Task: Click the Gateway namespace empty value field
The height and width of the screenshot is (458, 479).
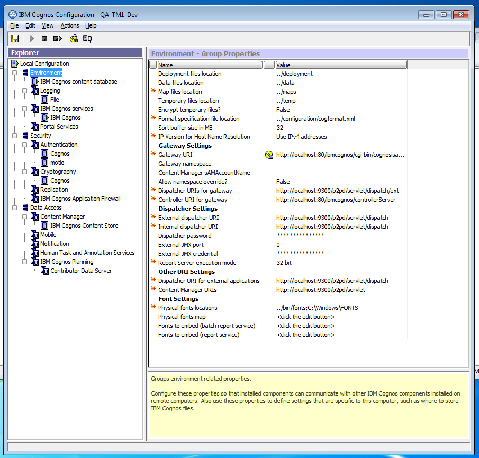Action: click(341, 164)
